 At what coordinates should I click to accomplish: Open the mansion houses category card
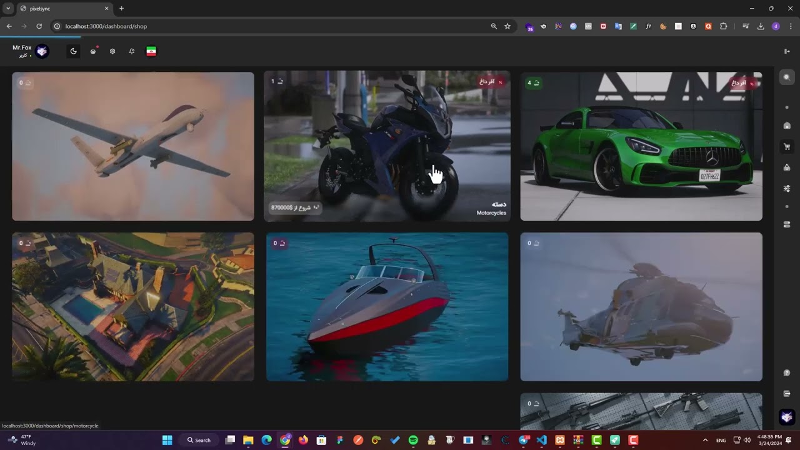pos(133,307)
